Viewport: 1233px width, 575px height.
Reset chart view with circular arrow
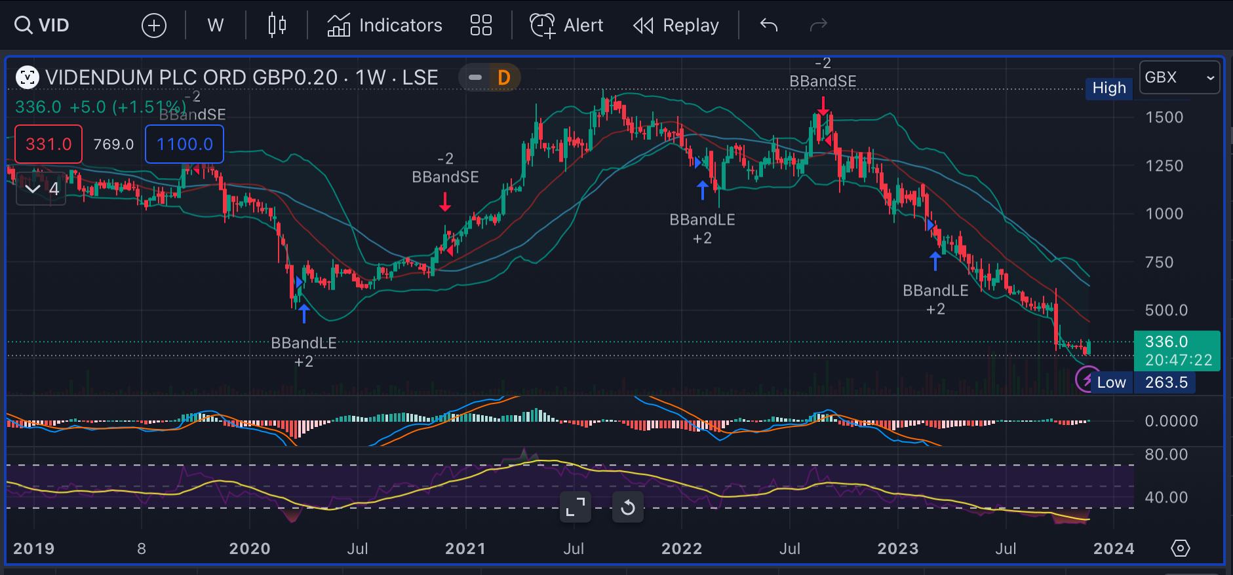[x=628, y=507]
